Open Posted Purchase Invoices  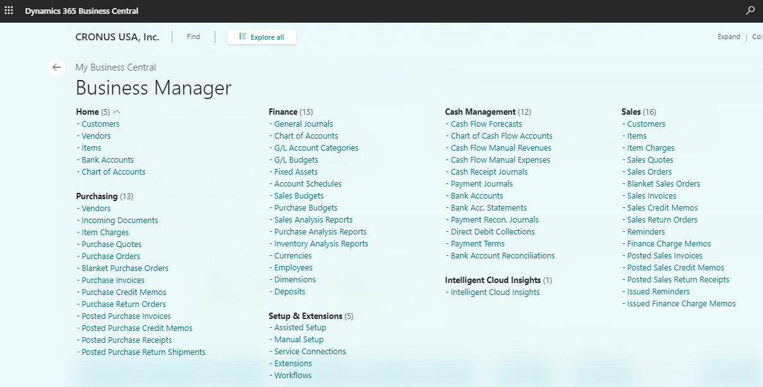(126, 316)
